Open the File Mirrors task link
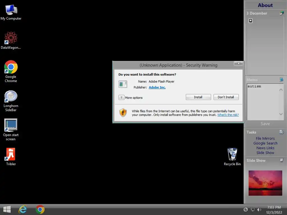 point(265,138)
